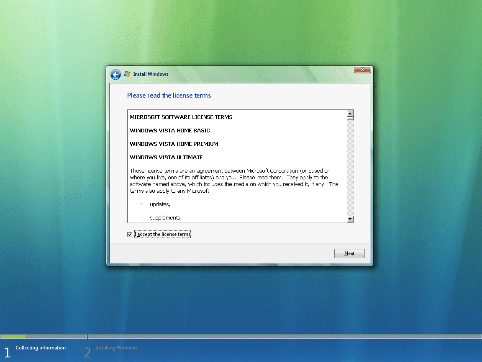Click the up arrow of license scrollbar
This screenshot has height=362, width=482.
click(x=350, y=114)
